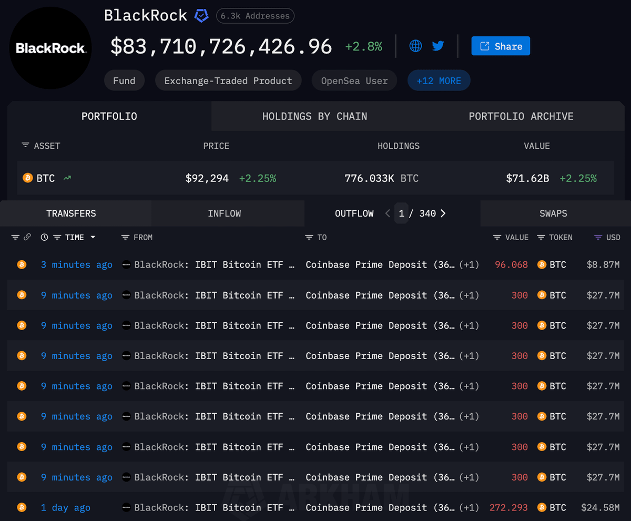This screenshot has height=521, width=631.
Task: Click the BTC trend chart icon
Action: pyautogui.click(x=67, y=178)
